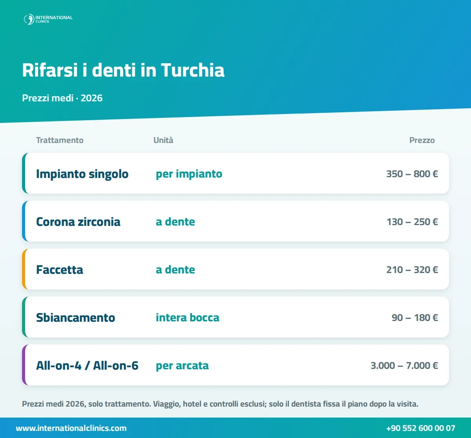Click the 'Trattamento' column header
This screenshot has width=471, height=438.
[60, 140]
